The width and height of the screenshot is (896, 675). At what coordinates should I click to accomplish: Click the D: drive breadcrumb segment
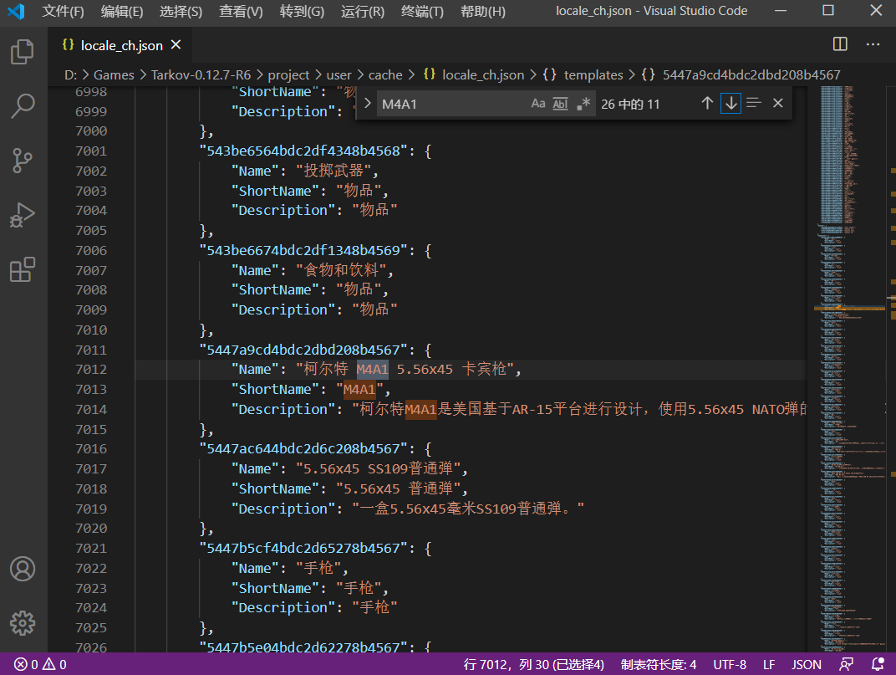71,75
